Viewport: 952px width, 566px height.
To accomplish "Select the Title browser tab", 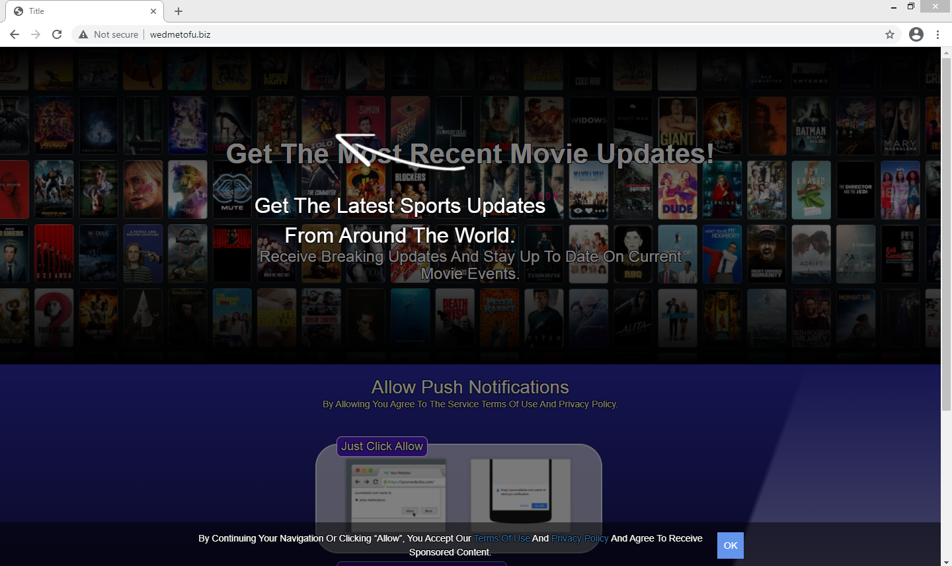I will point(85,11).
